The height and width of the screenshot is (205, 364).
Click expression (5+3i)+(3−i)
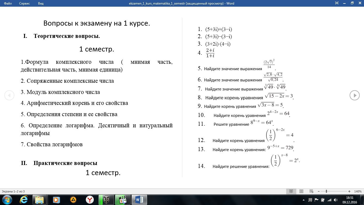(219, 29)
